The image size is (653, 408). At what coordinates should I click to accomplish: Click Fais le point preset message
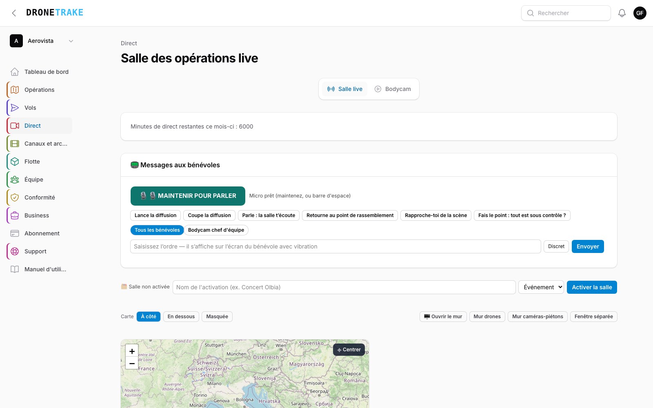point(522,215)
